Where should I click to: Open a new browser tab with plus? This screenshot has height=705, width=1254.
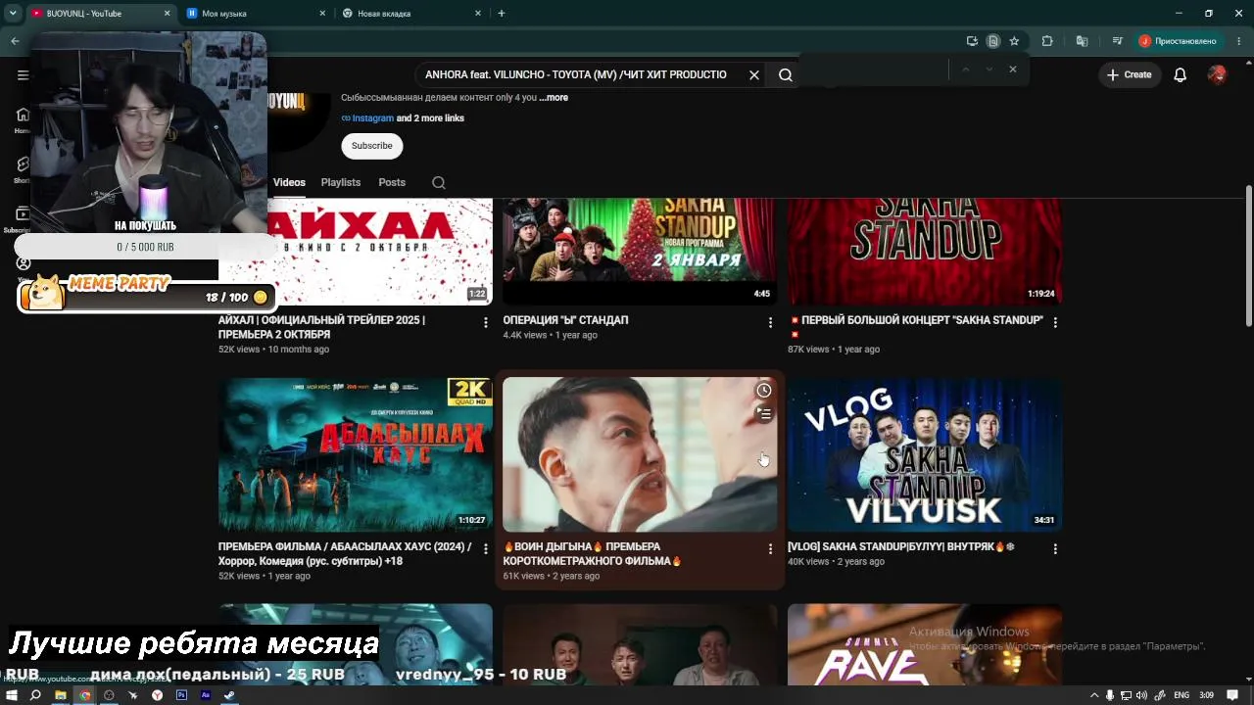502,14
